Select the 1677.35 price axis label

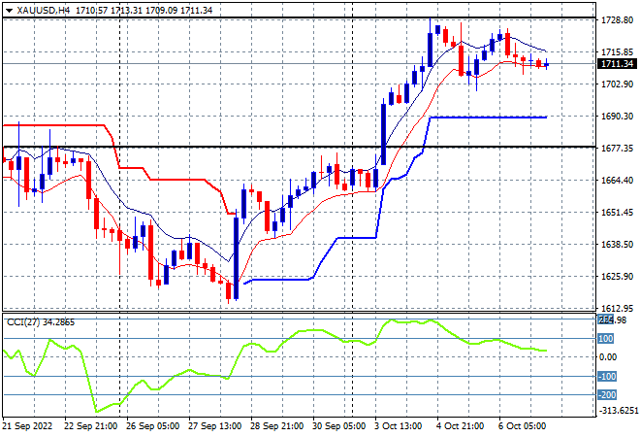point(617,148)
